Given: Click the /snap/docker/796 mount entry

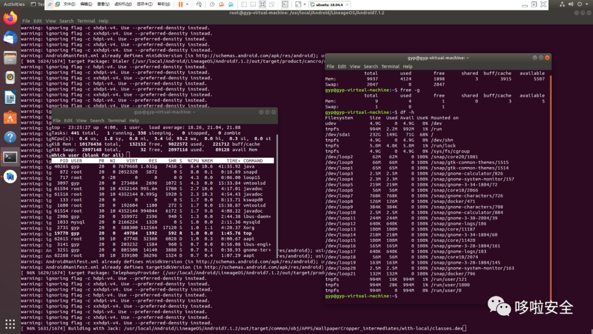Looking at the screenshot, I should 452,274.
